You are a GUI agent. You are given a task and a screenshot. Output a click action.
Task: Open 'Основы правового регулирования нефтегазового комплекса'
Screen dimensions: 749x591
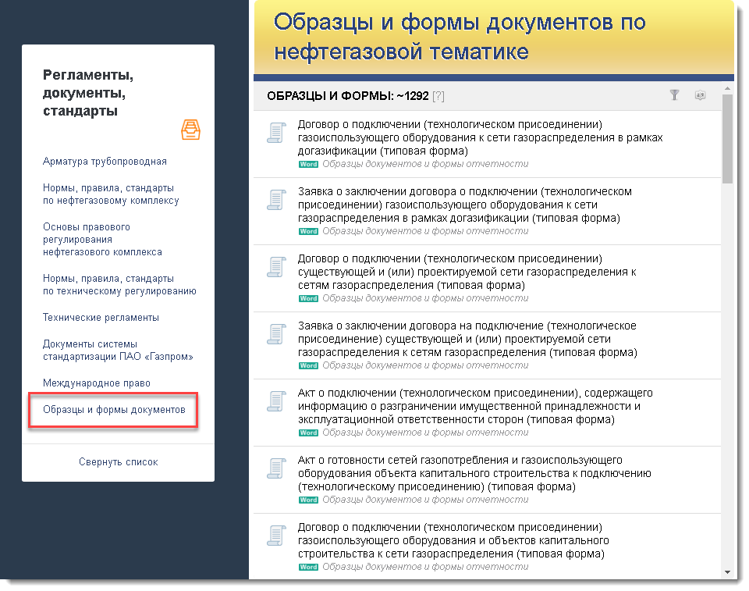(102, 239)
